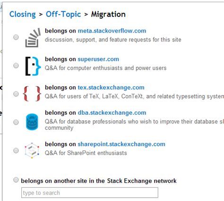Go back to Closing breadcrumb
The height and width of the screenshot is (201, 224).
23,14
